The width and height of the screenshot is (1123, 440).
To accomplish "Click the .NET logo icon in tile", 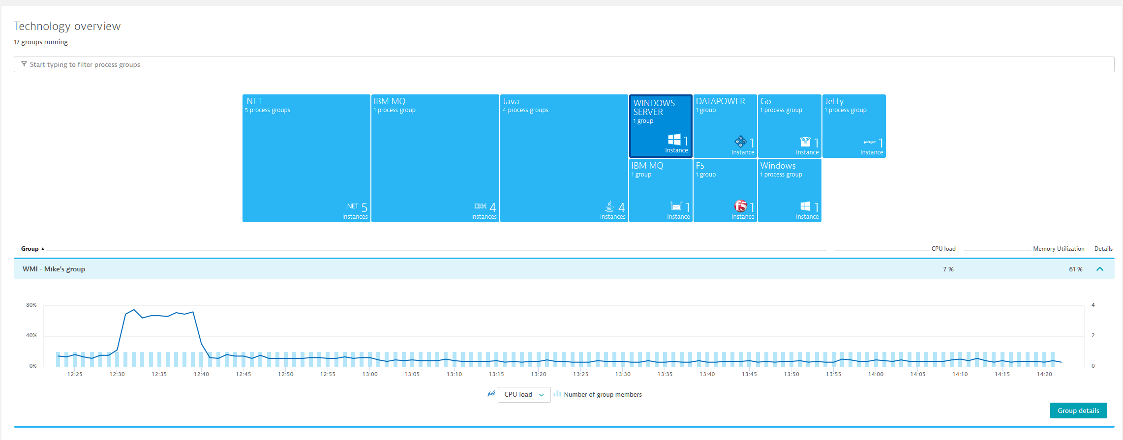I will 352,206.
